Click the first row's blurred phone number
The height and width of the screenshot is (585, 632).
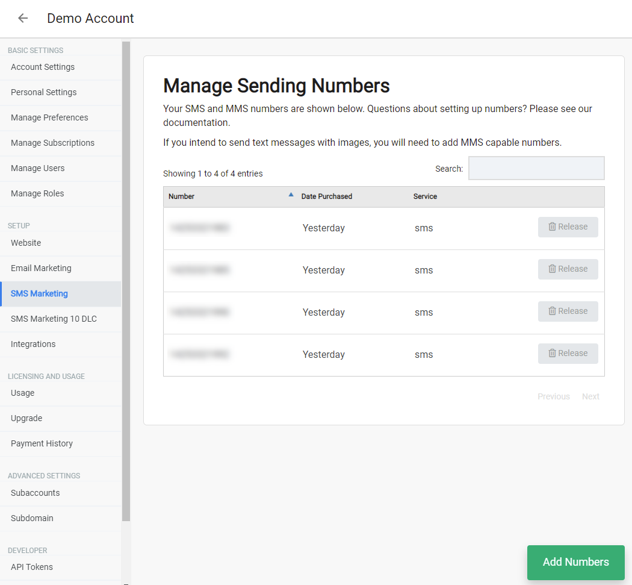click(x=199, y=228)
